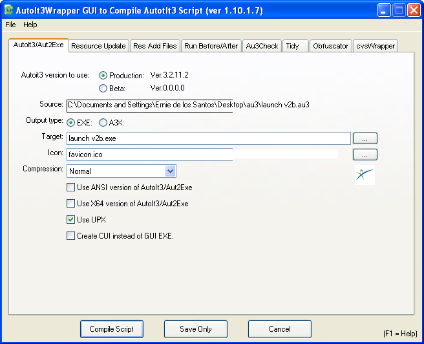Image resolution: width=424 pixels, height=344 pixels.
Task: Minimize the AutoIt3Wrapper window
Action: pos(384,10)
